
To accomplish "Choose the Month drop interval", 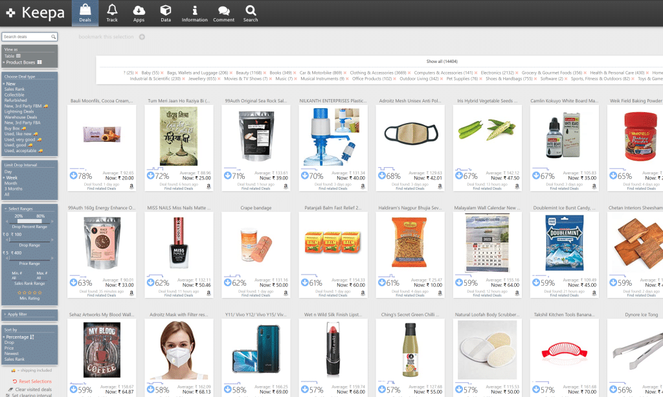I will coord(10,183).
